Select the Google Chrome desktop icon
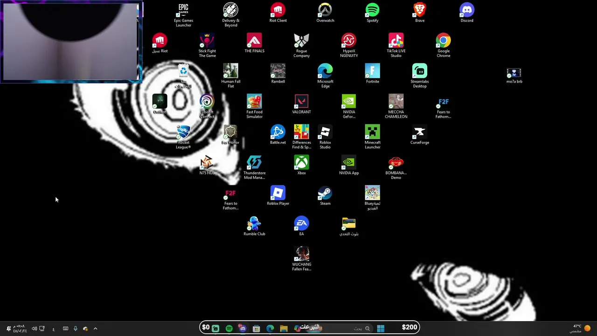Viewport: 597px width, 336px height. [444, 45]
